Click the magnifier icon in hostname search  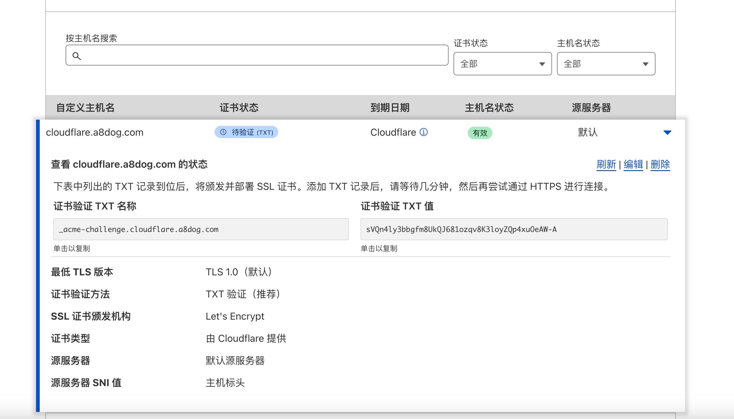click(77, 56)
